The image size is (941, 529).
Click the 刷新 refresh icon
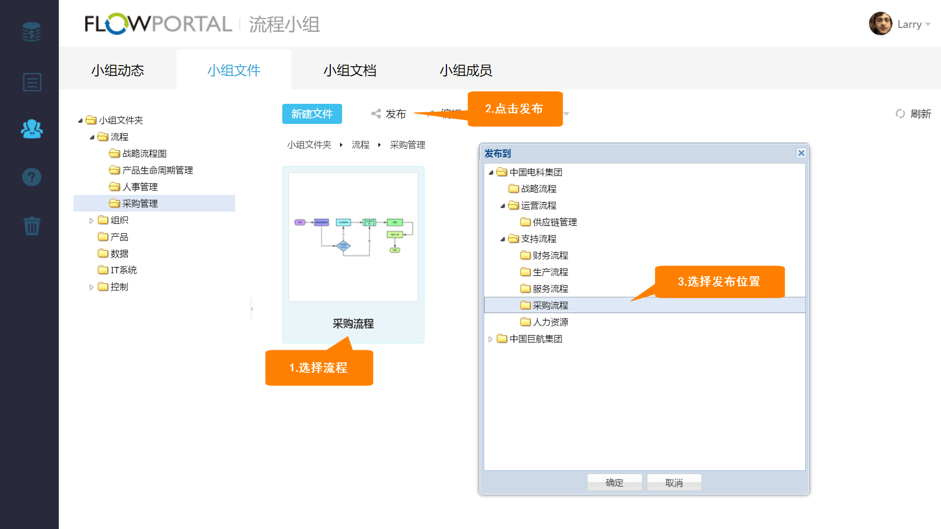[x=900, y=114]
